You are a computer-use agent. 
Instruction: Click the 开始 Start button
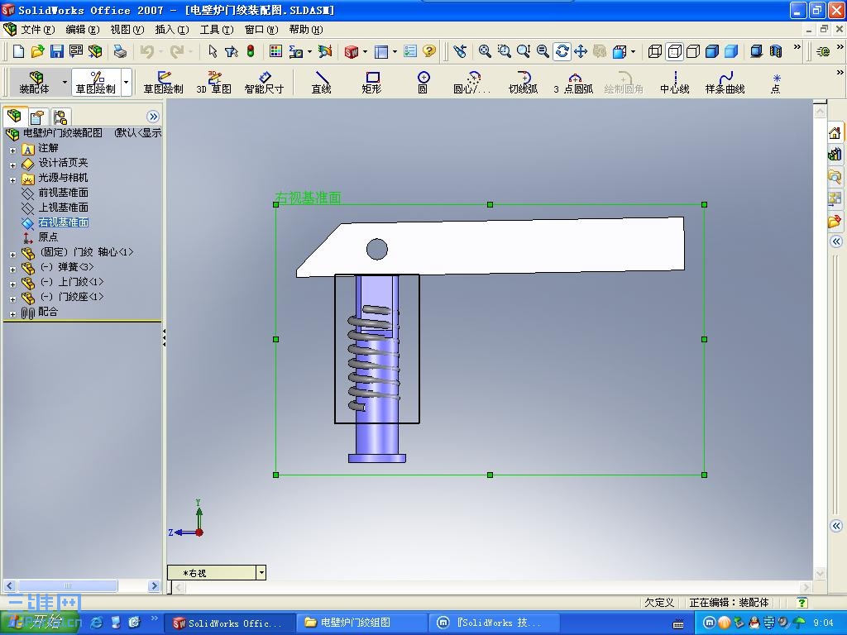41,623
